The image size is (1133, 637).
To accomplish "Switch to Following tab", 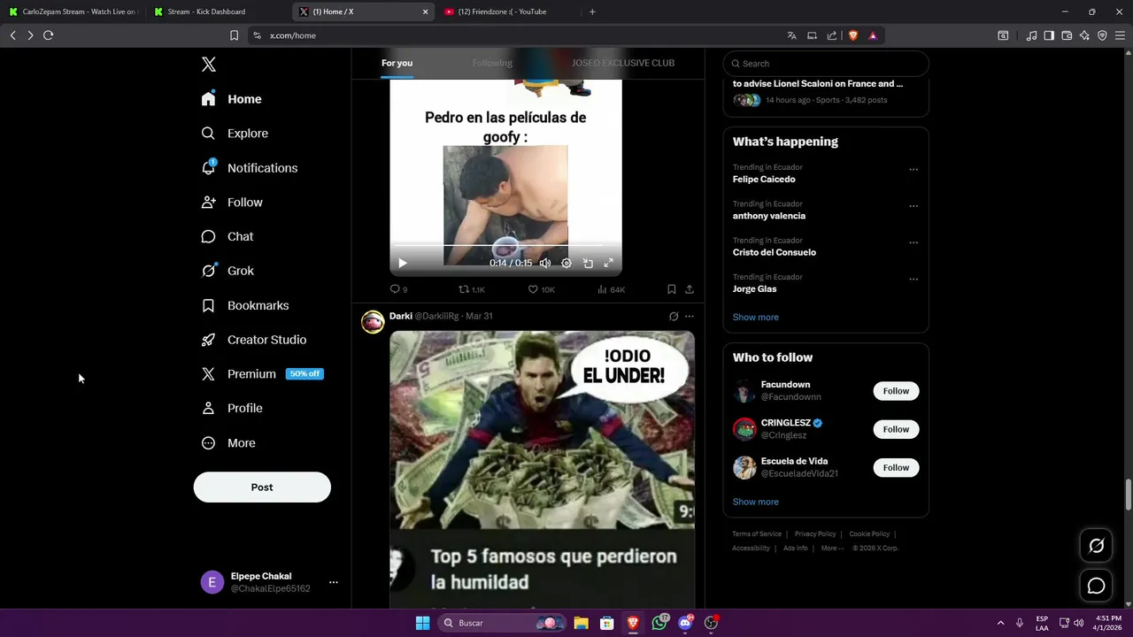I will [x=492, y=63].
